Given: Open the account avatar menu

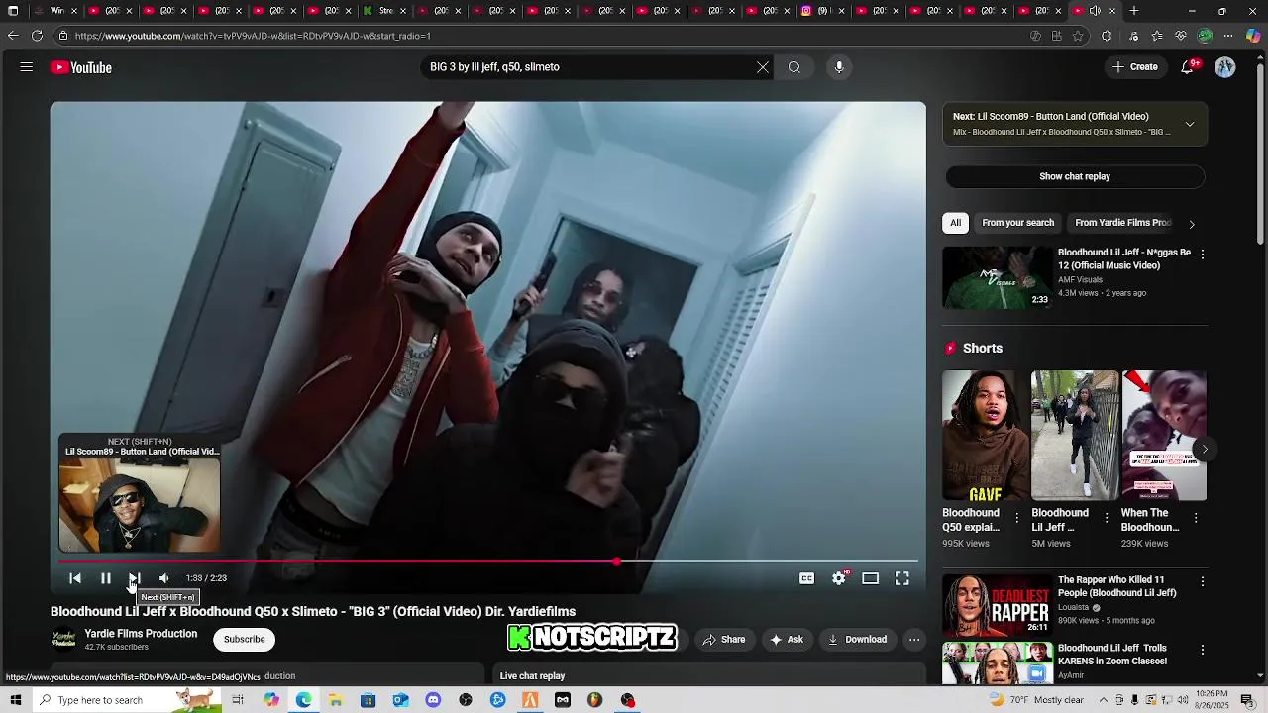Looking at the screenshot, I should pos(1225,67).
